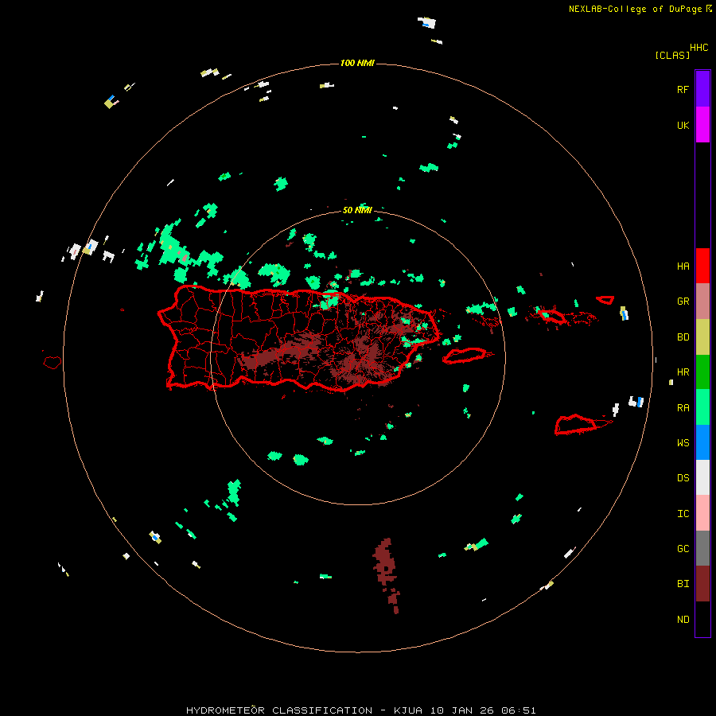Click the light pink IC legend swatch
The height and width of the screenshot is (716, 716).
(x=702, y=513)
